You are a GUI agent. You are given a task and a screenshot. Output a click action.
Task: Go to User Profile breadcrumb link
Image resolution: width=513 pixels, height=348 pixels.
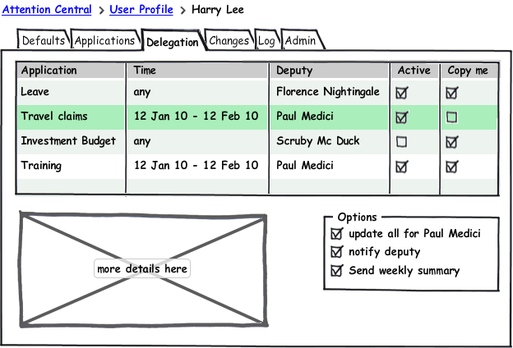[x=141, y=10]
